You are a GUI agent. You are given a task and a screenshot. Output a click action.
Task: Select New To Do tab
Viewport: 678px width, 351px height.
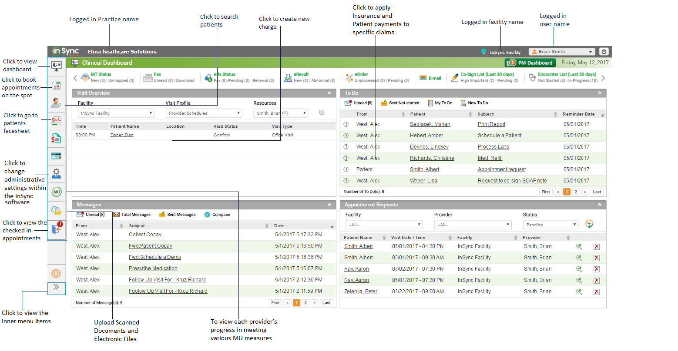[474, 103]
